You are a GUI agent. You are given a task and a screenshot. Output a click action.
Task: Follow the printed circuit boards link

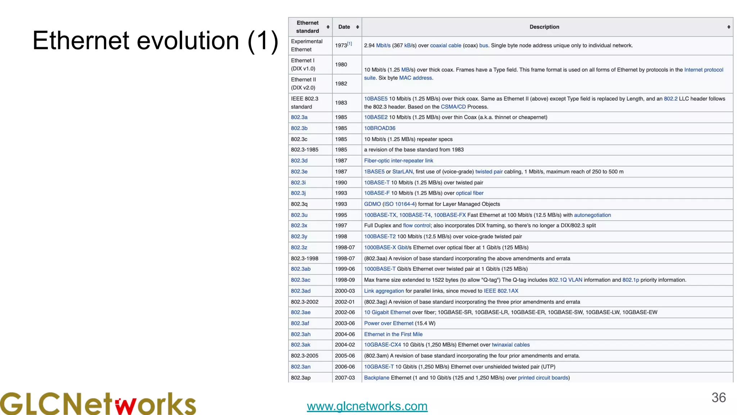(x=543, y=378)
